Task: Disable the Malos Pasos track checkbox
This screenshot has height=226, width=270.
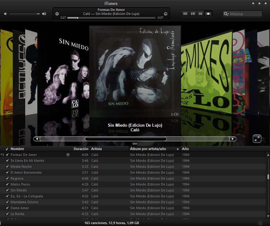Action: [7, 184]
